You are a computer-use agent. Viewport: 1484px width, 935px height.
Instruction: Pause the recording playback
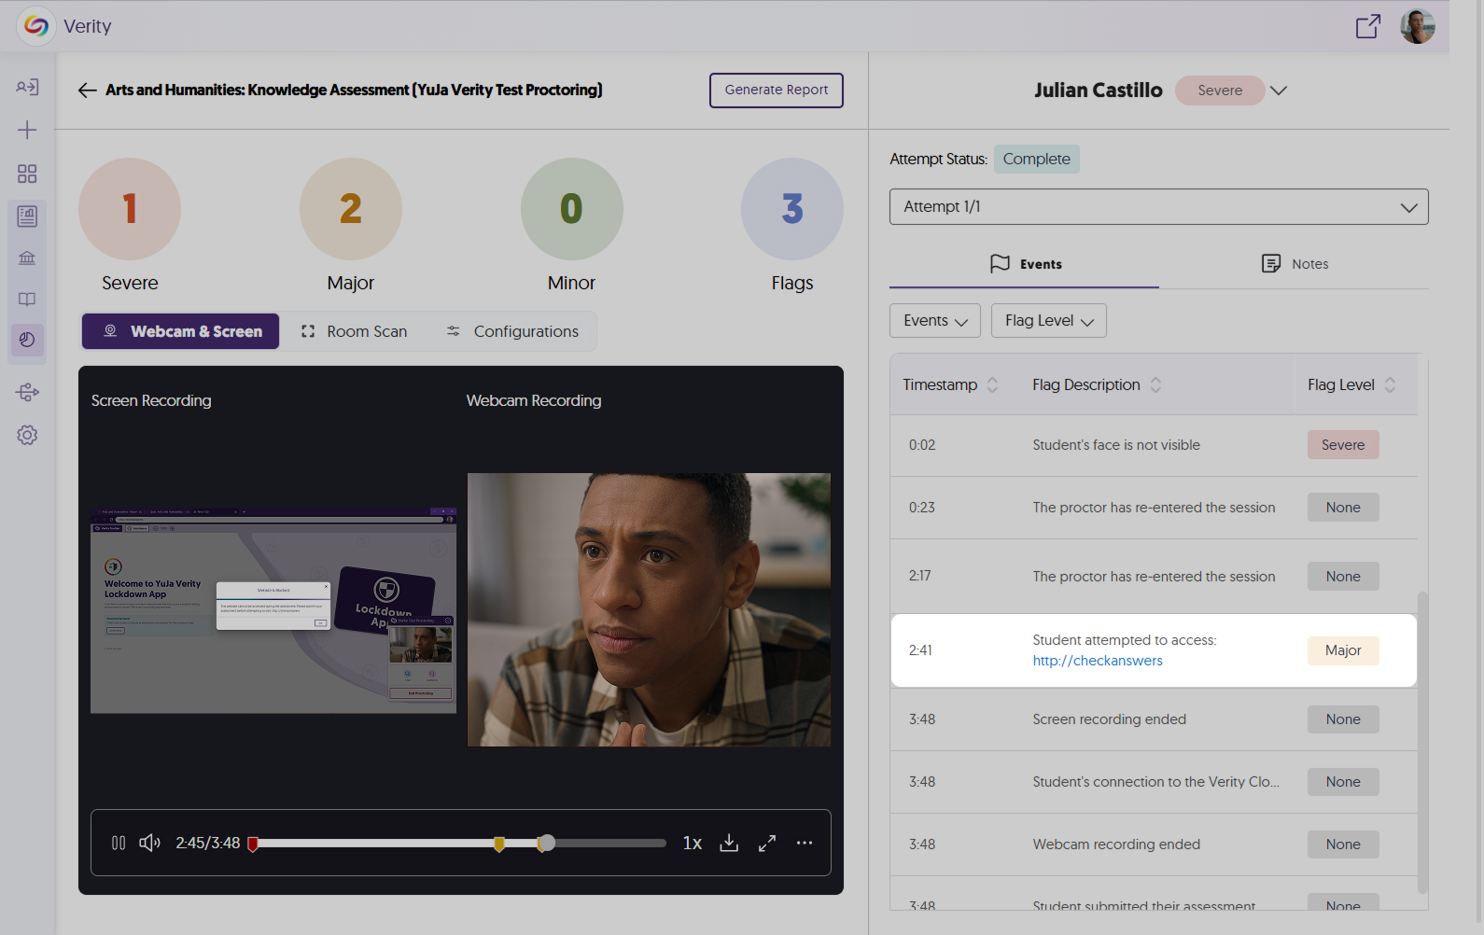tap(119, 844)
